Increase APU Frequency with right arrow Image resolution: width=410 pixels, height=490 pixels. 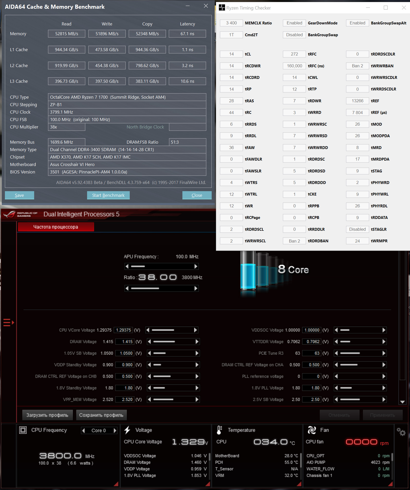(196, 266)
